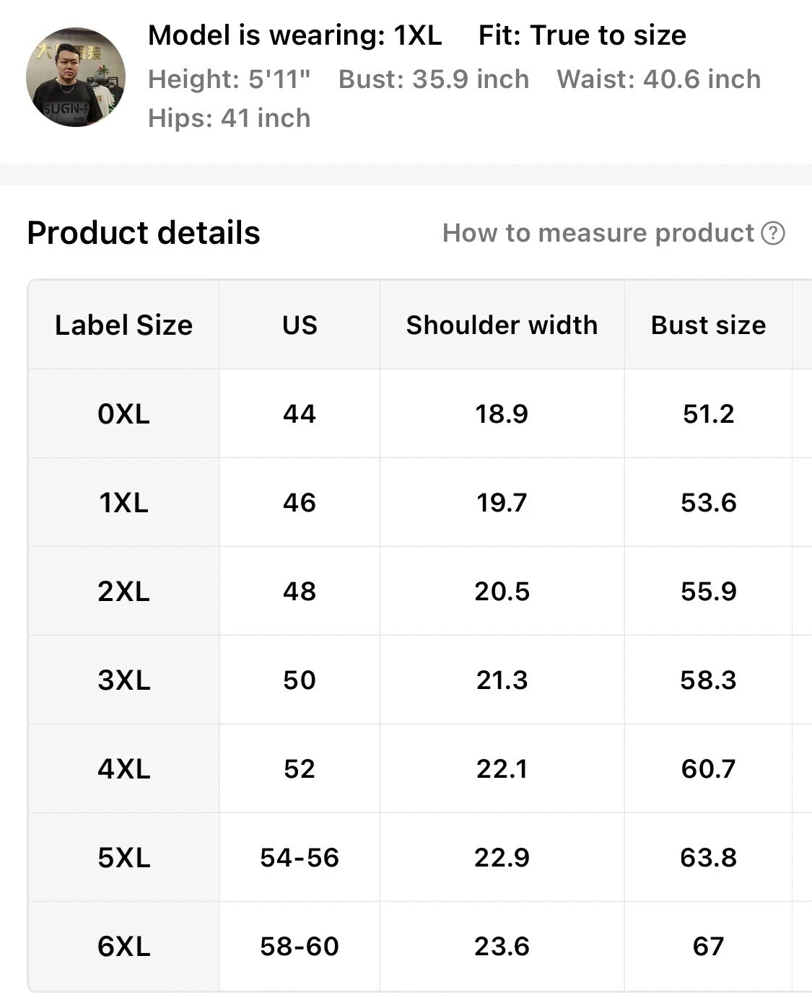Open the model's profile thumbnail
The width and height of the screenshot is (812, 1000).
click(76, 77)
